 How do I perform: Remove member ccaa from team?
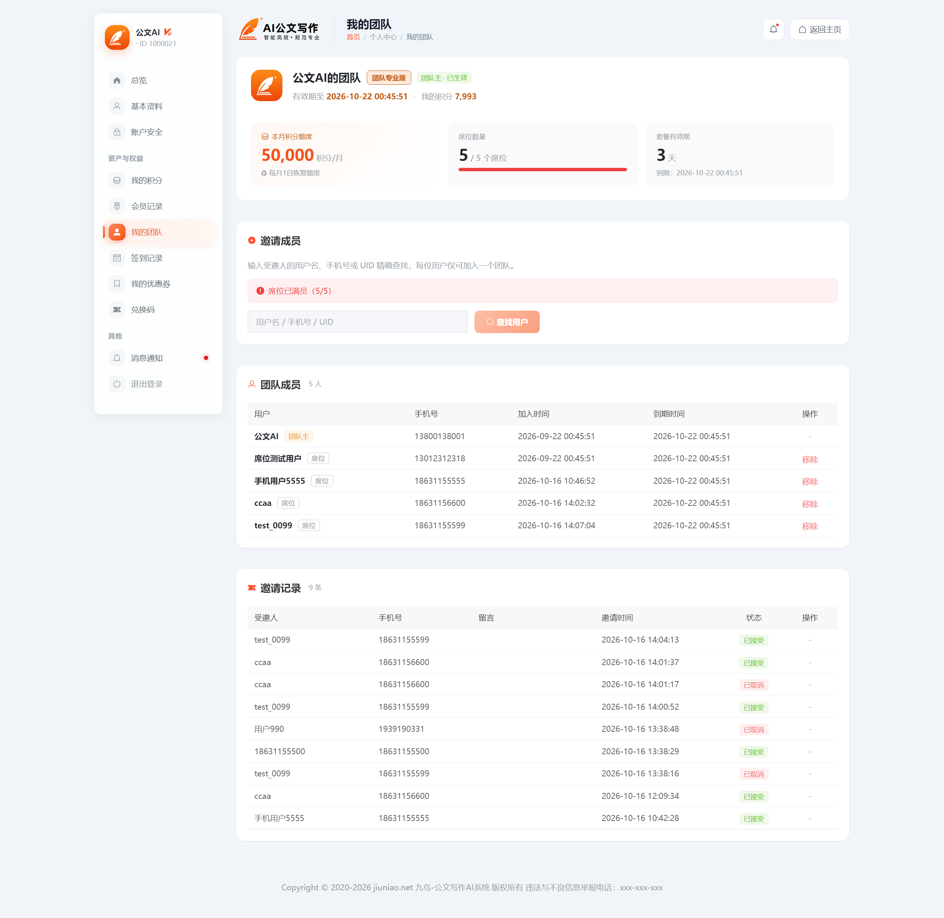[x=810, y=504]
